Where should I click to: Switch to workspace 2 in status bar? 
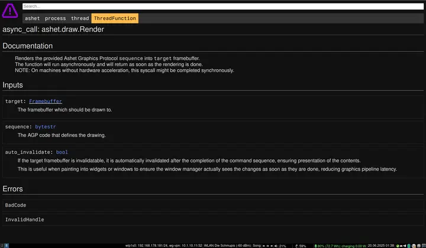(2, 245)
